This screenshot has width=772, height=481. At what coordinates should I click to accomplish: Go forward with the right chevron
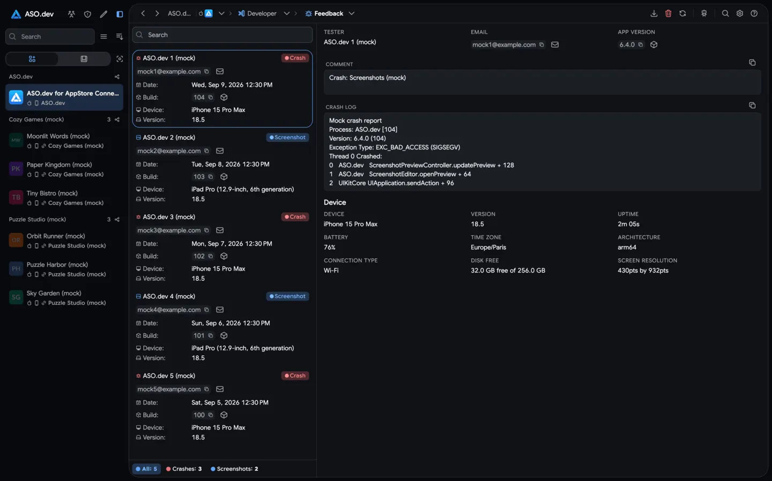coord(157,13)
